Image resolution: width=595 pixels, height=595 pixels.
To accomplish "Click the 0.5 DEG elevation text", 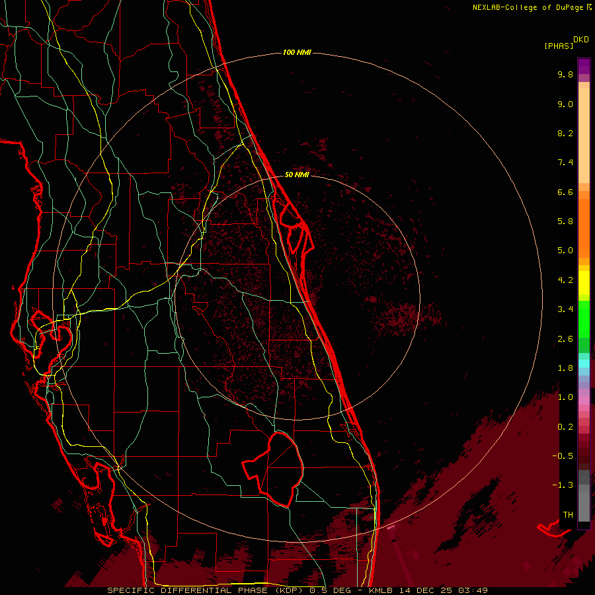I will click(331, 590).
